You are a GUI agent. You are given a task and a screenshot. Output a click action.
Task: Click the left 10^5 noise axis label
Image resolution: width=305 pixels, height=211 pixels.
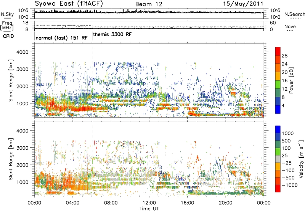(23, 11)
